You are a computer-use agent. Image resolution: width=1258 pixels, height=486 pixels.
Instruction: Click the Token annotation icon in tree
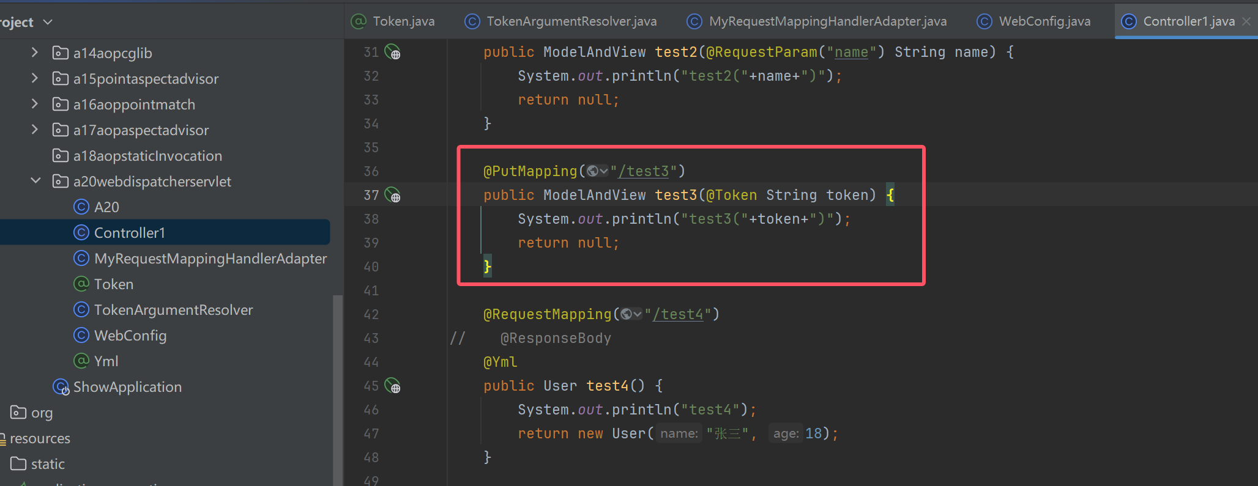(x=81, y=284)
